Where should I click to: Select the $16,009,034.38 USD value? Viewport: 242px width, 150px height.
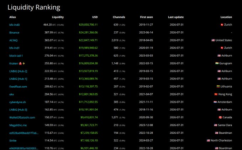[x=88, y=63]
